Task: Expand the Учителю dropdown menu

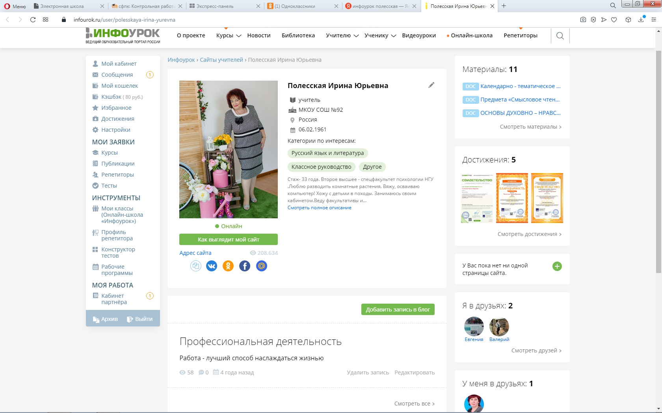Action: coord(342,35)
